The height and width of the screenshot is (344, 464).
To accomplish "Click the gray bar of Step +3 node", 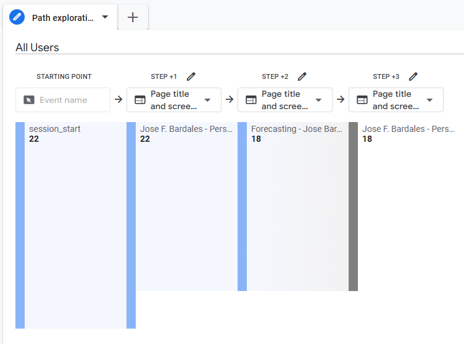I will tap(353, 207).
